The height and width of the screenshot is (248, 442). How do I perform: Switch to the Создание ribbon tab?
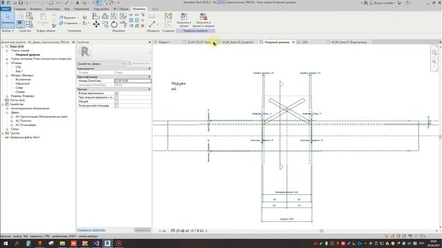click(x=20, y=9)
